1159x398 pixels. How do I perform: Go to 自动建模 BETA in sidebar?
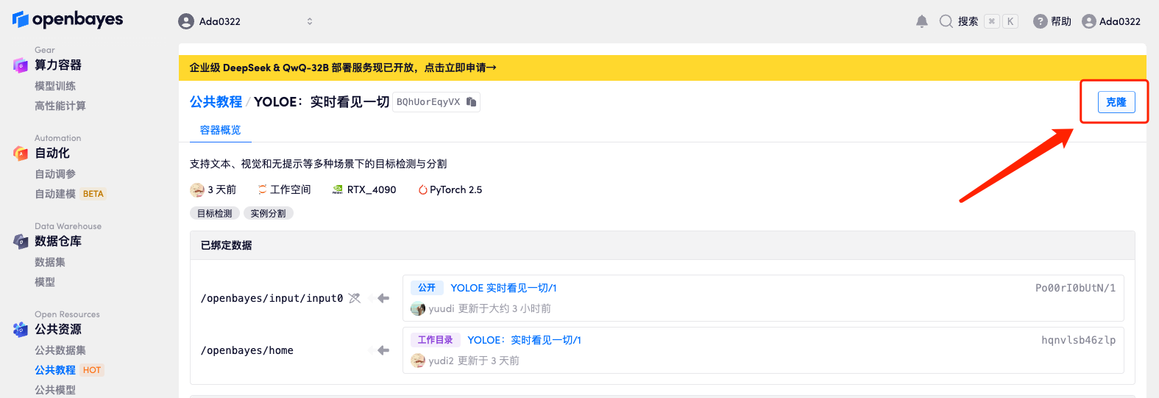pos(71,194)
